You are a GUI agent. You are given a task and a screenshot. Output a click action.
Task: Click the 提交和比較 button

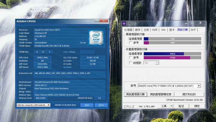click(189, 94)
